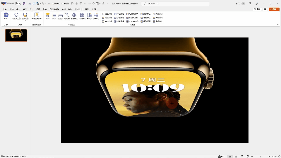The height and width of the screenshot is (158, 281).
Task: Click the 阵列分身 item
Action: click(158, 14)
